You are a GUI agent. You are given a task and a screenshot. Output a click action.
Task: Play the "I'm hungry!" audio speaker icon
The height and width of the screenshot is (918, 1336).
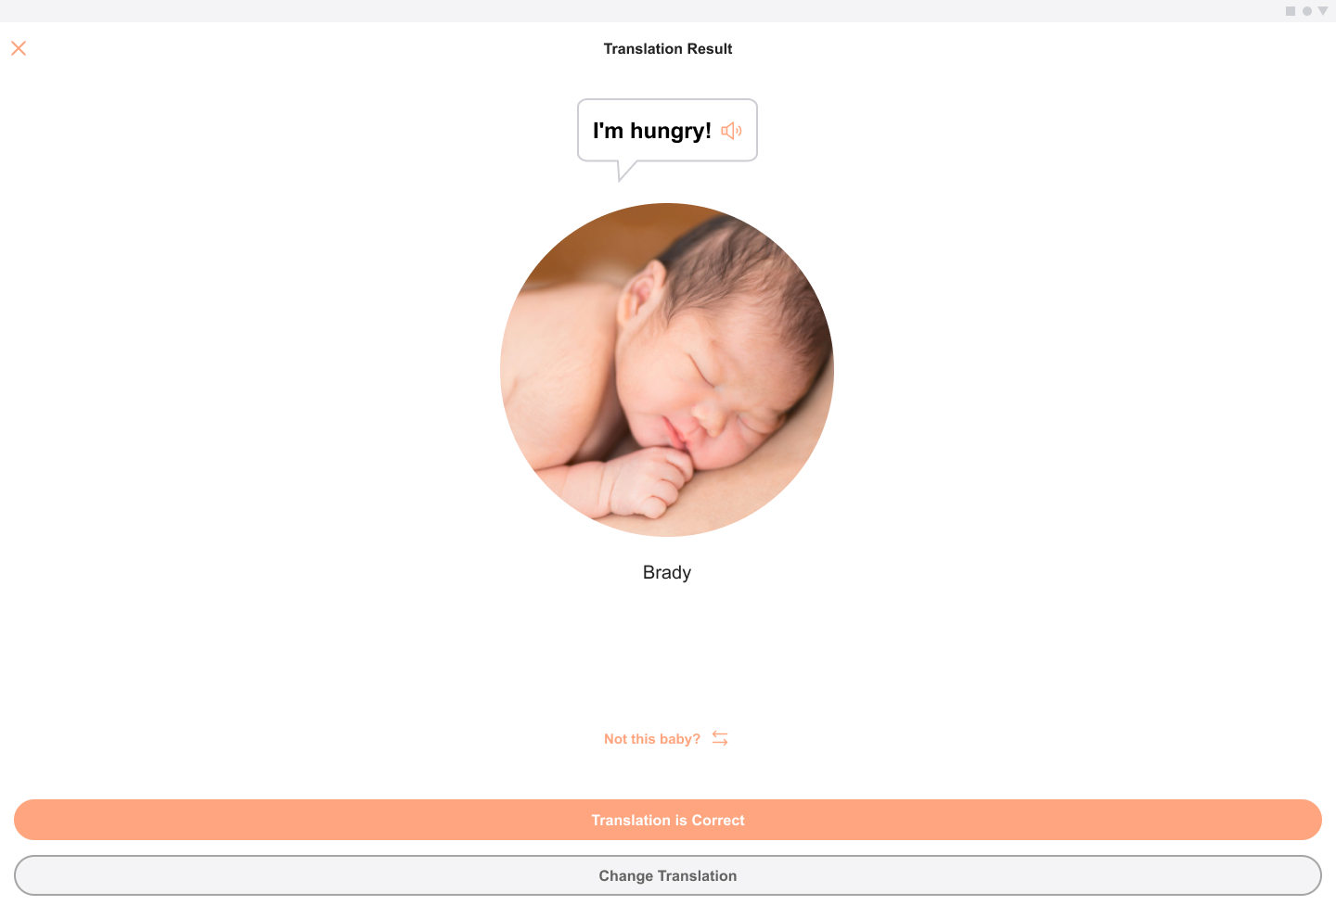pos(731,131)
